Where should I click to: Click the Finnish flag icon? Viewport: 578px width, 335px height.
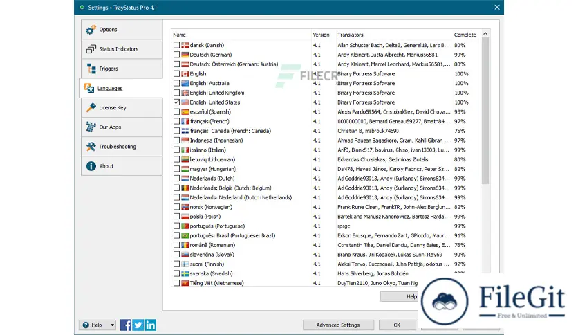(x=185, y=264)
